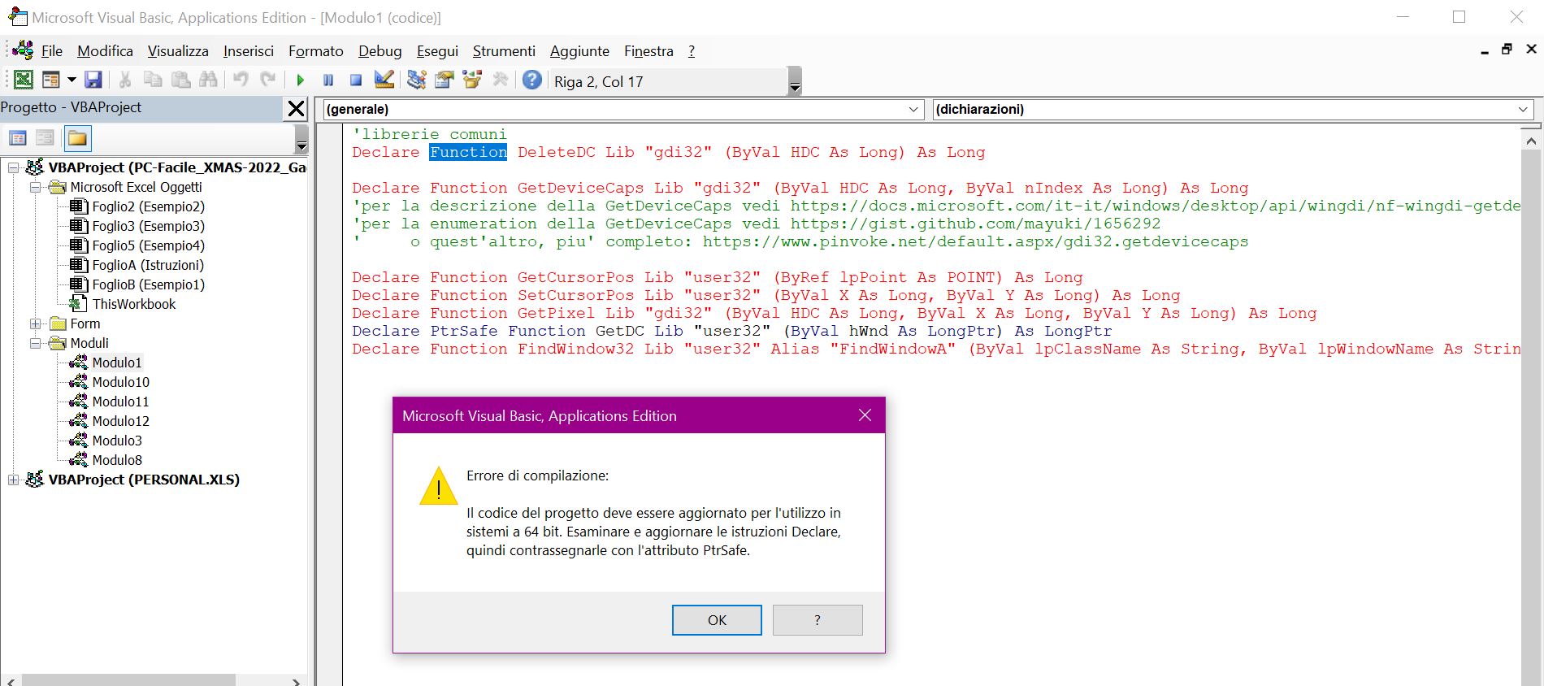
Task: Open the Object Browser icon
Action: [472, 80]
